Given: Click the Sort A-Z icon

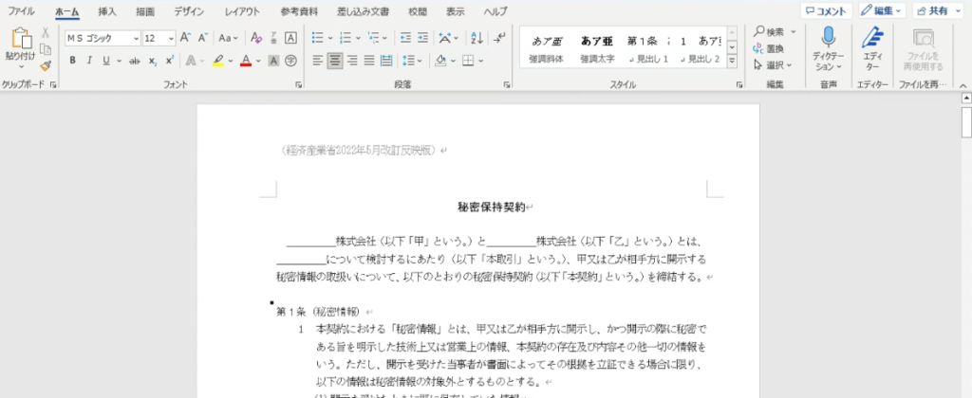Looking at the screenshot, I should pos(477,38).
